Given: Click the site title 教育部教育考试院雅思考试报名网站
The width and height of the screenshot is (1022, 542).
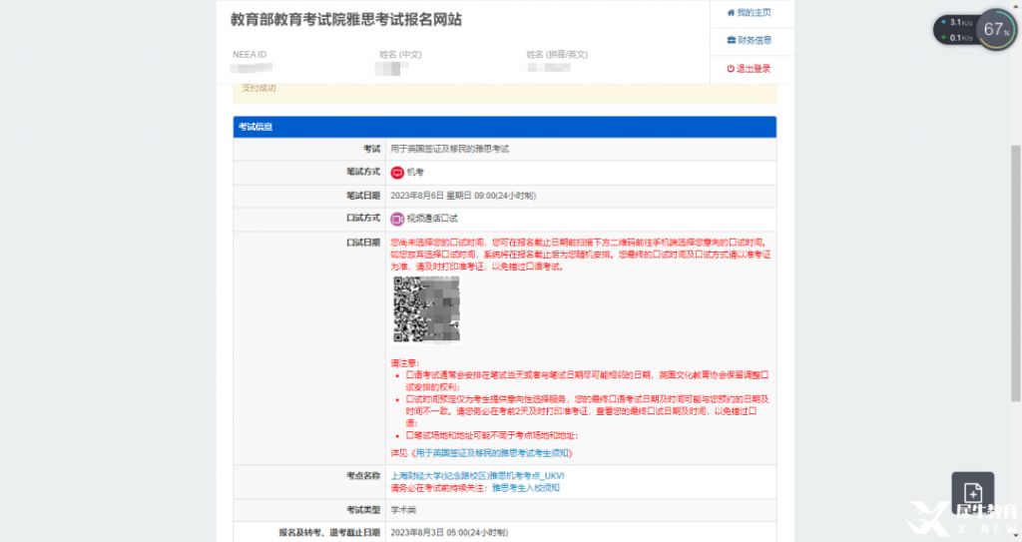Looking at the screenshot, I should click(345, 20).
